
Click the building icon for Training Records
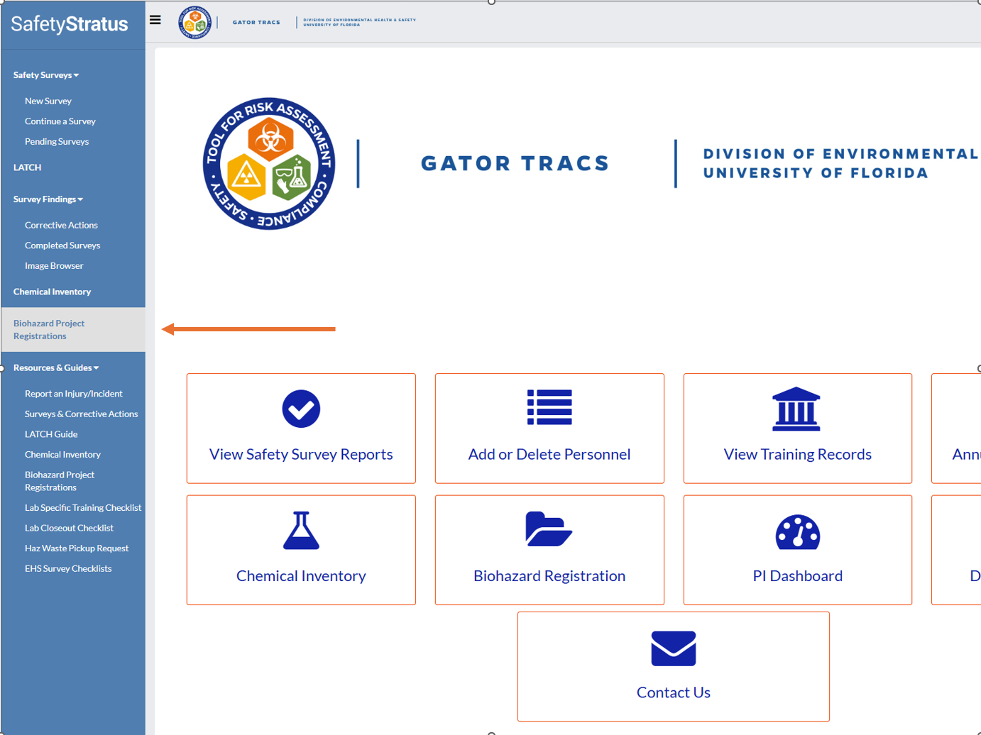[x=796, y=409]
